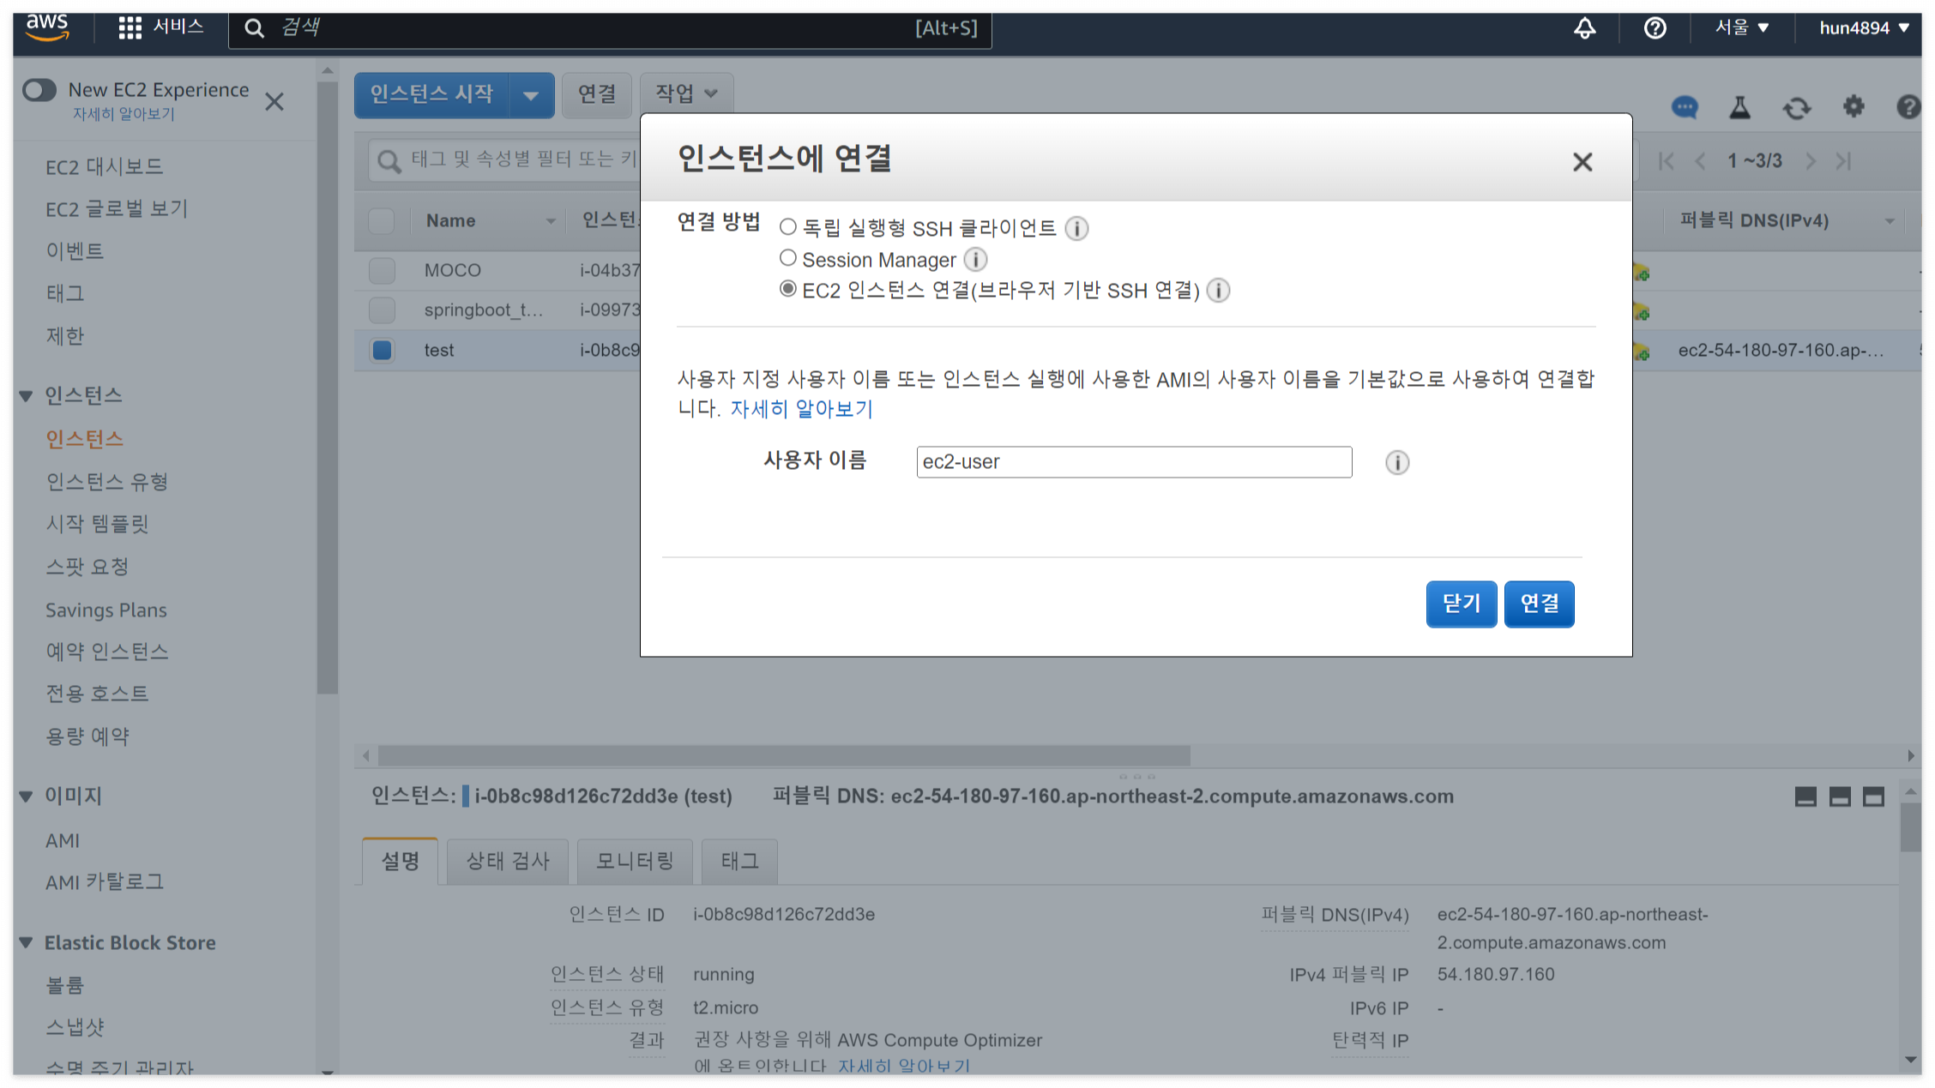Click info icon next to Session Manager

(975, 259)
